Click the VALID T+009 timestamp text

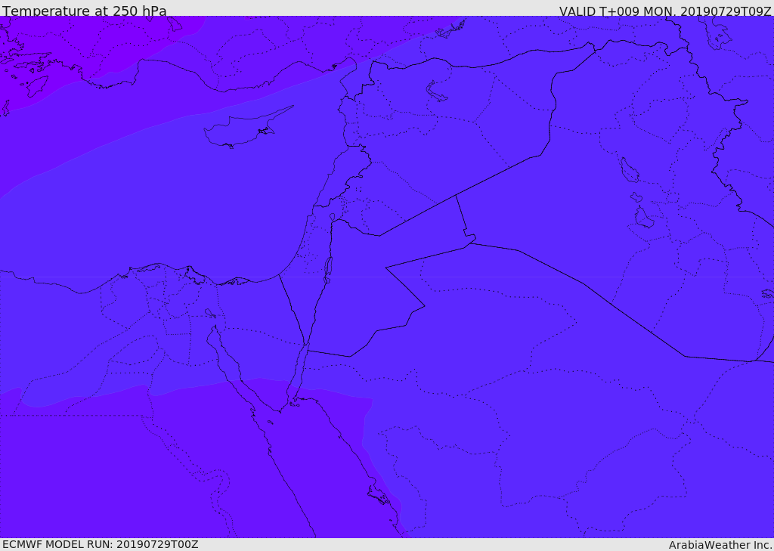coord(665,11)
